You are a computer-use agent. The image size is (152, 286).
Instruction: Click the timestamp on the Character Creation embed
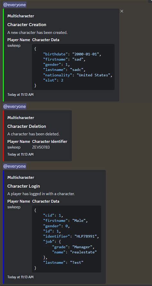tap(21, 94)
